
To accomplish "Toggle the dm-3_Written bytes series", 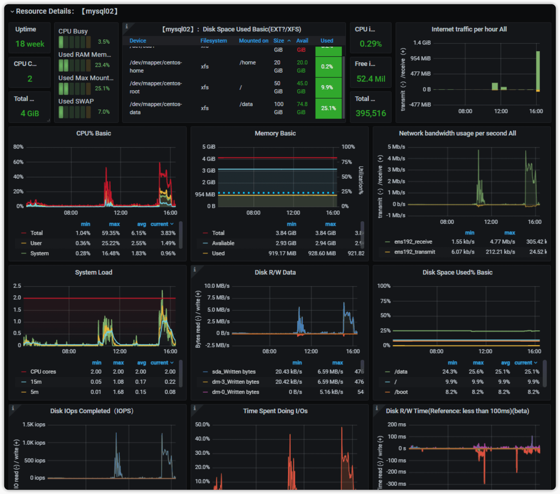I will click(235, 382).
